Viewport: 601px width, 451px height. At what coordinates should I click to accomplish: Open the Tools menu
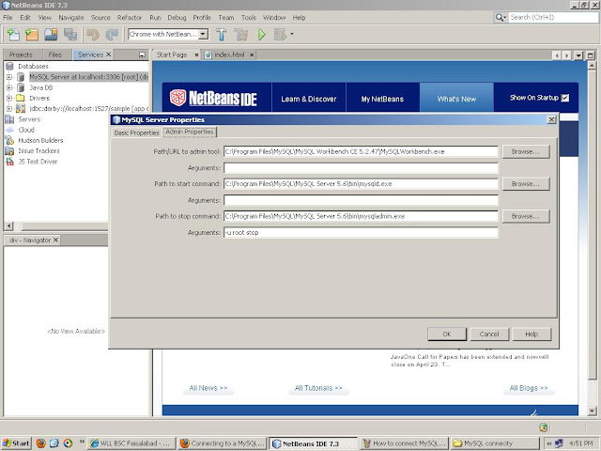click(x=248, y=18)
